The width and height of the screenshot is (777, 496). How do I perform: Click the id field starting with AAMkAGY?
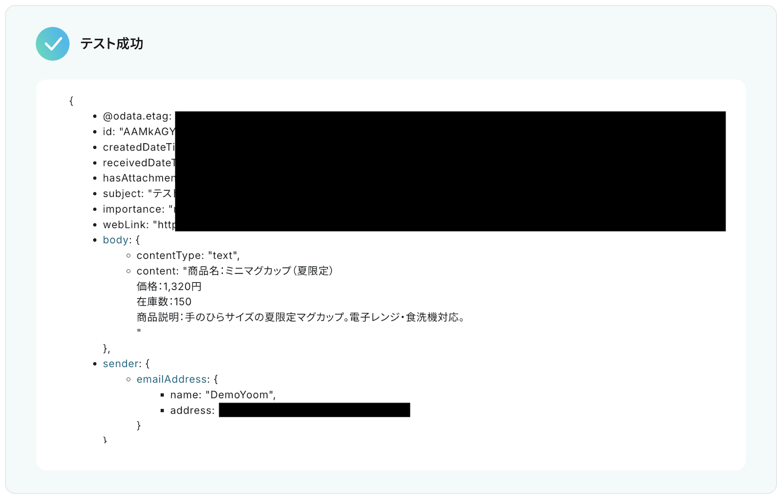click(x=139, y=132)
